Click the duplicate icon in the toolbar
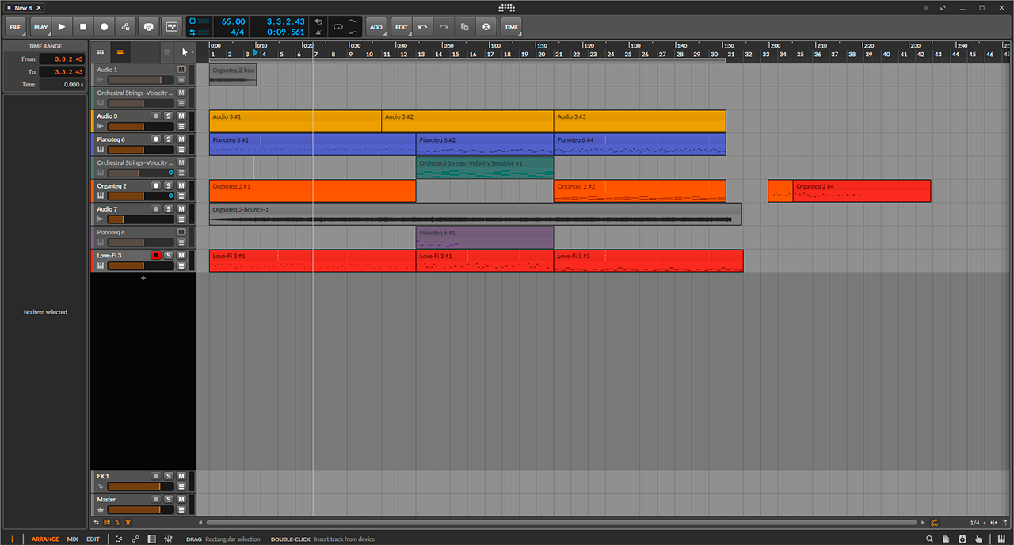 coord(465,27)
